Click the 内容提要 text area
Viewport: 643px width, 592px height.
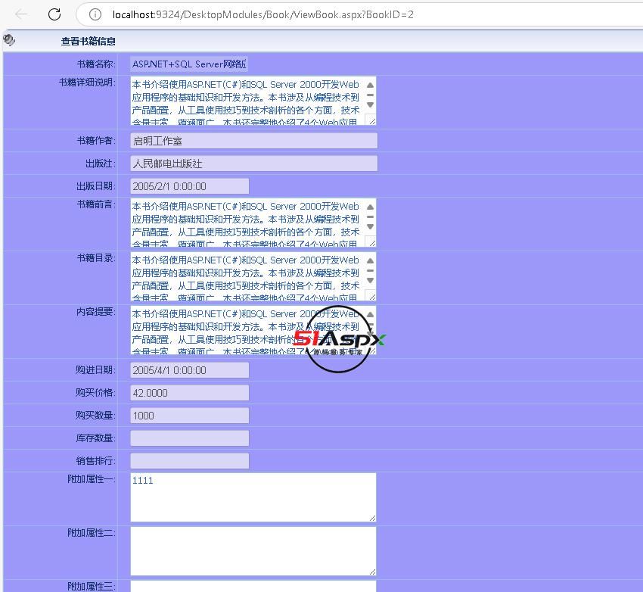click(253, 330)
